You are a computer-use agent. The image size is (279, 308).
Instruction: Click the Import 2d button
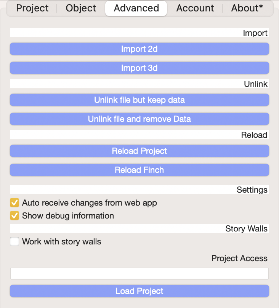pyautogui.click(x=139, y=49)
